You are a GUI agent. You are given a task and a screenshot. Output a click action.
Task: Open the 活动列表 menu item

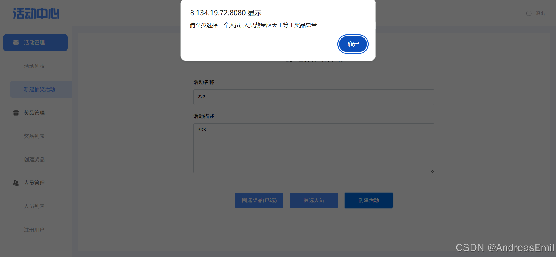point(34,66)
